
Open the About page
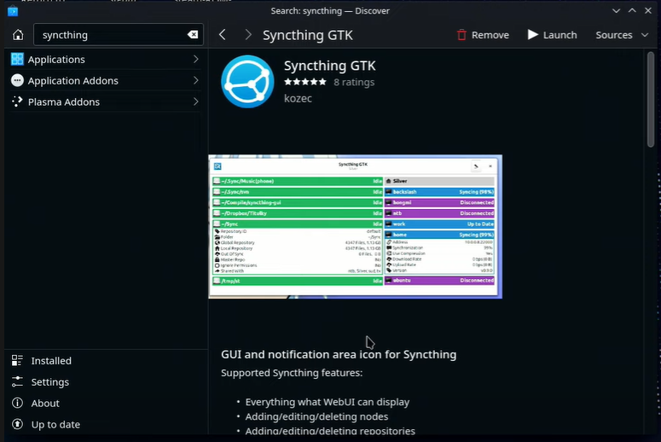coord(107,404)
